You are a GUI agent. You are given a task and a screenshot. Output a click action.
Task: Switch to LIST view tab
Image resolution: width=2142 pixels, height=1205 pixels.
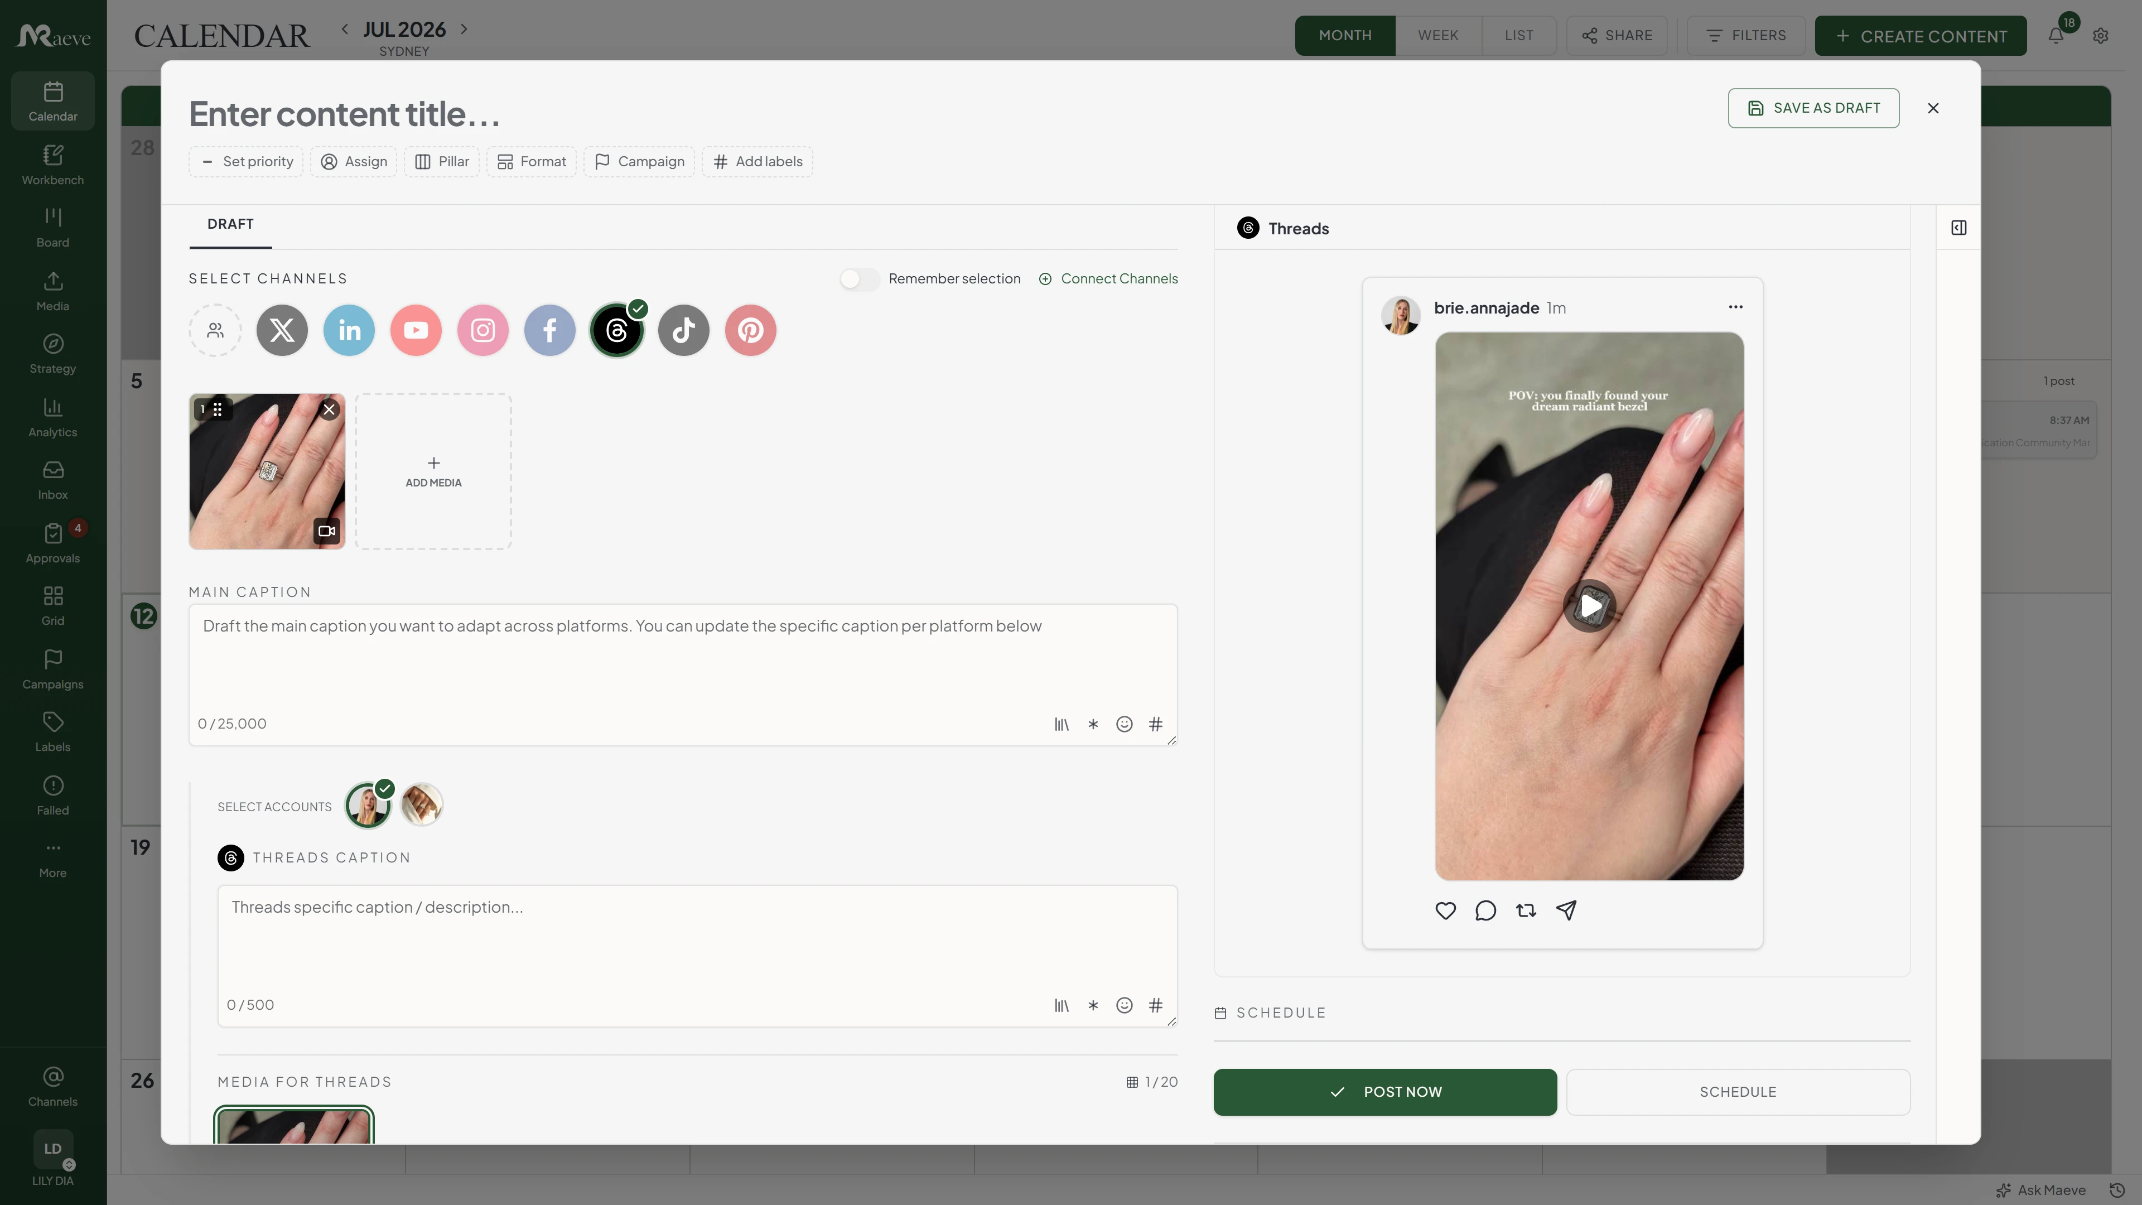pos(1518,36)
